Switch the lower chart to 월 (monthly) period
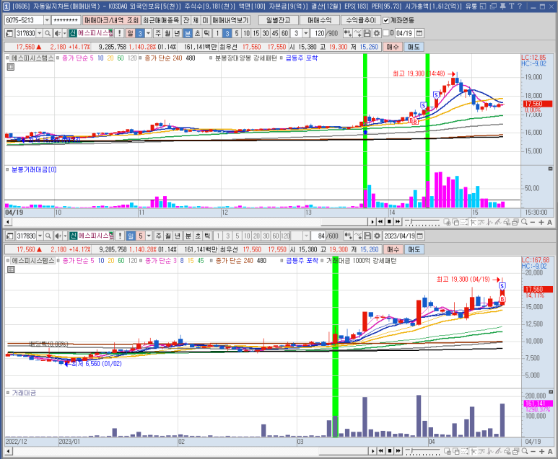Screen dimensions: 558x459 click(168, 236)
